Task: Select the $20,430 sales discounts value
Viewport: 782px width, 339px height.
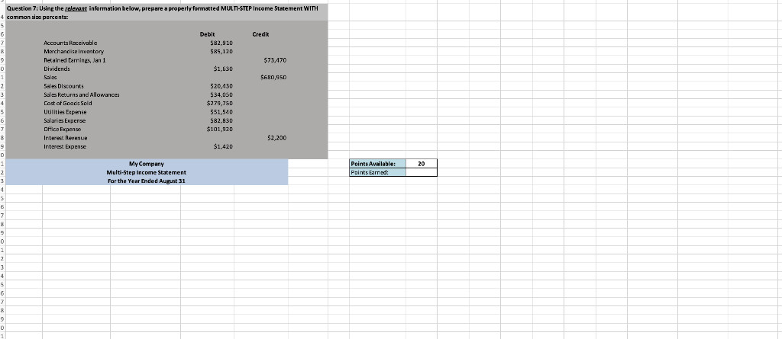Action: coord(223,86)
